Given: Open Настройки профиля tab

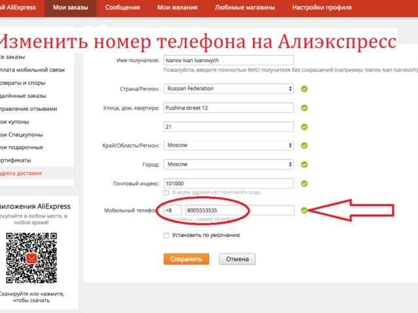Looking at the screenshot, I should pos(322,8).
